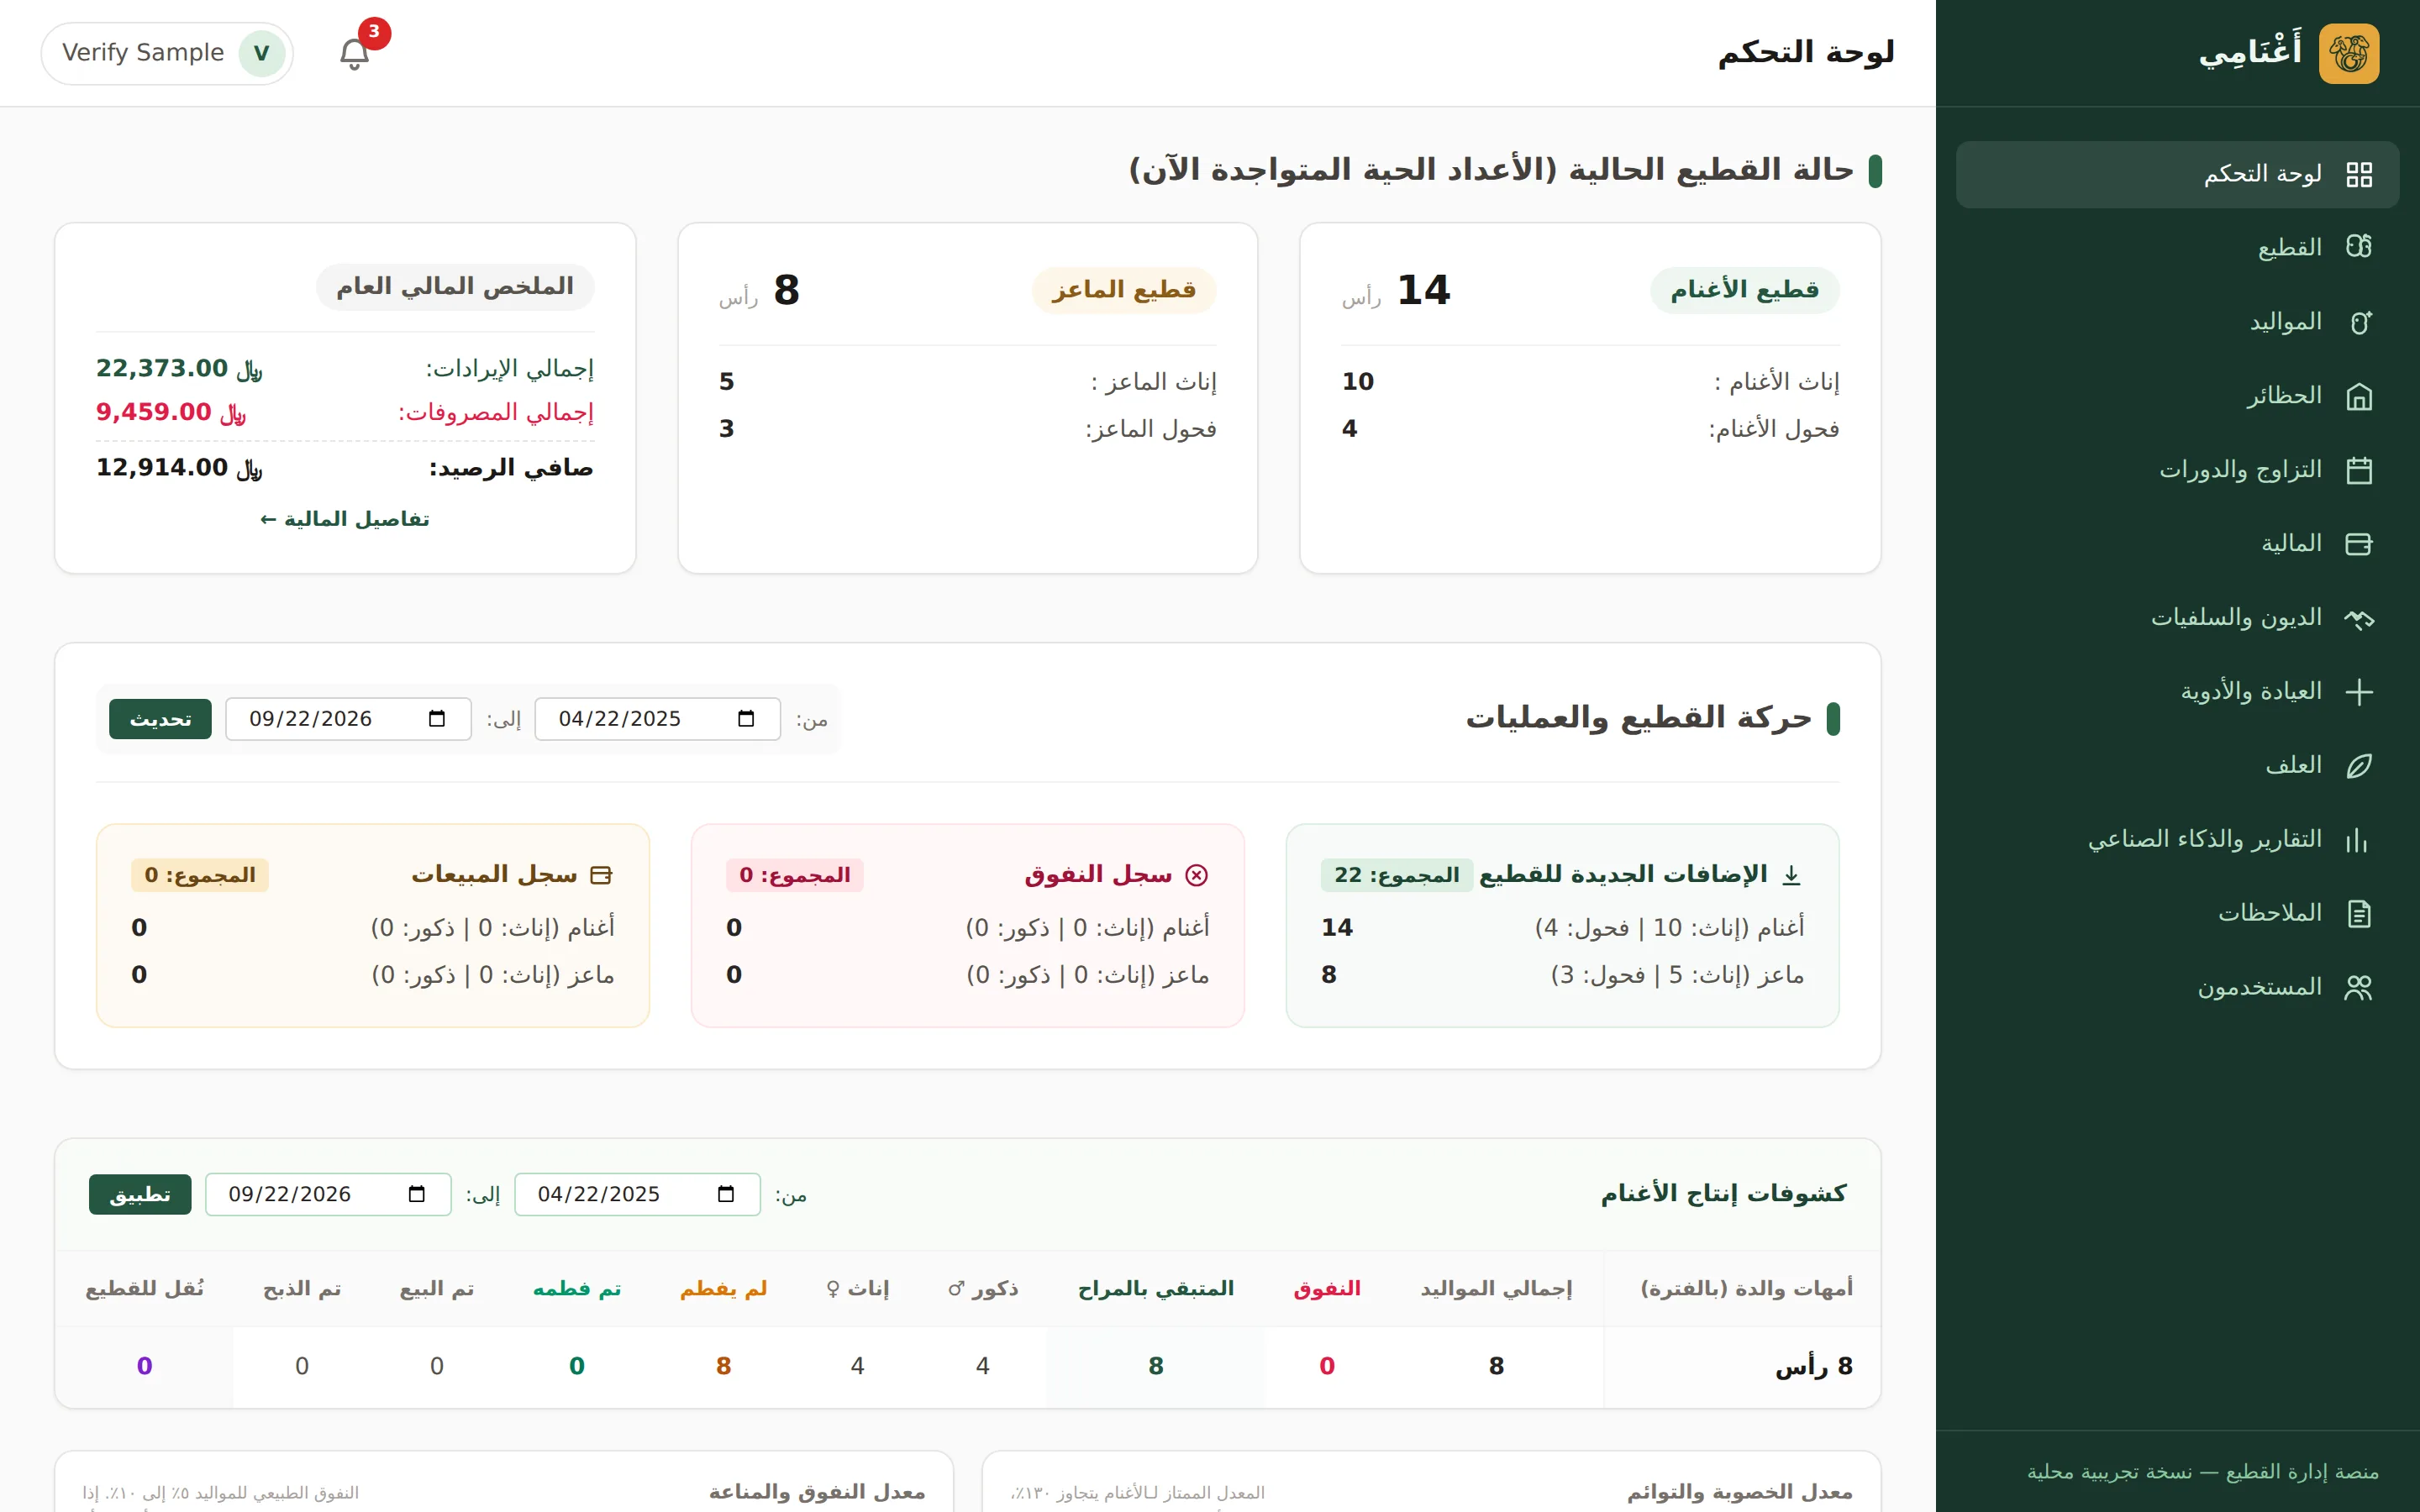The width and height of the screenshot is (2420, 1512).
Task: Click the قطيع الماعز badge
Action: point(1124,290)
